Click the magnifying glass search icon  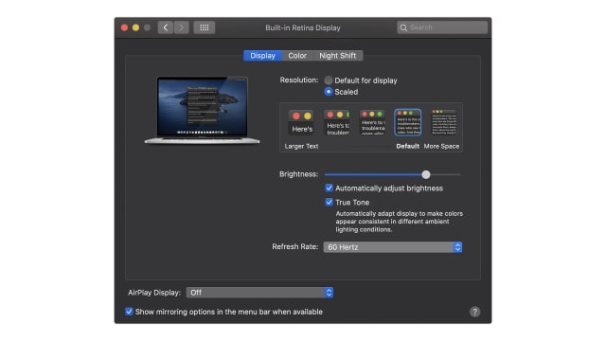(403, 27)
